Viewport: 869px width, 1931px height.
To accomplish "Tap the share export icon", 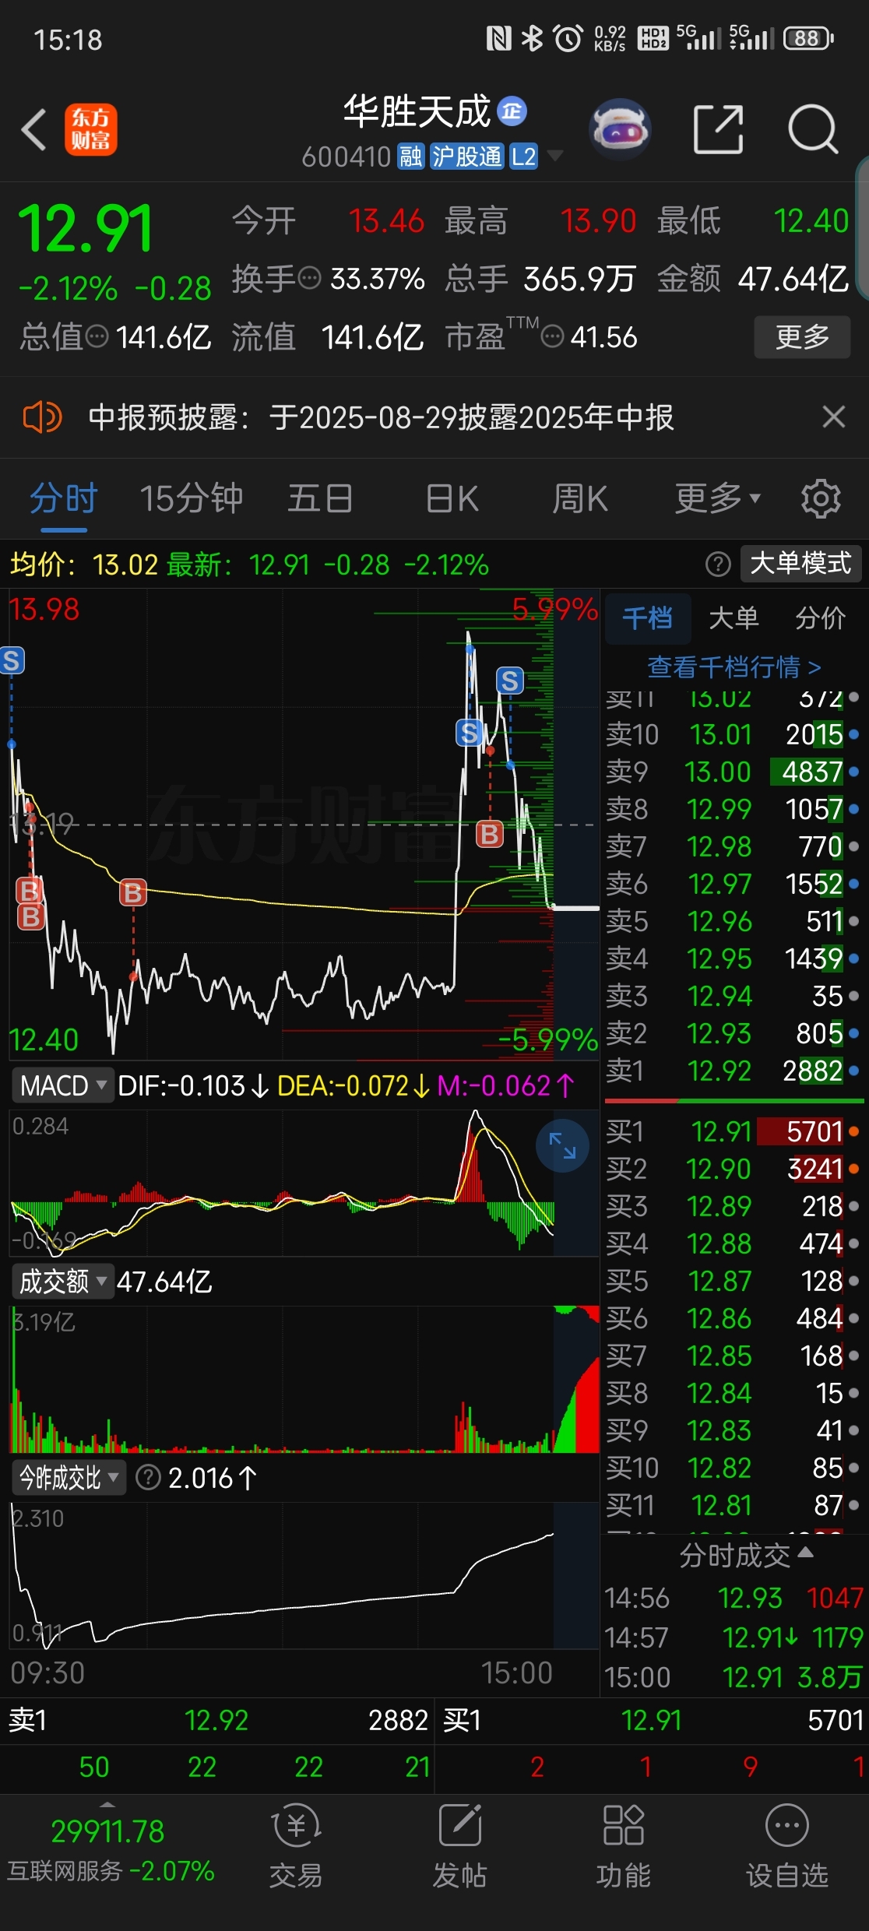I will pyautogui.click(x=718, y=129).
